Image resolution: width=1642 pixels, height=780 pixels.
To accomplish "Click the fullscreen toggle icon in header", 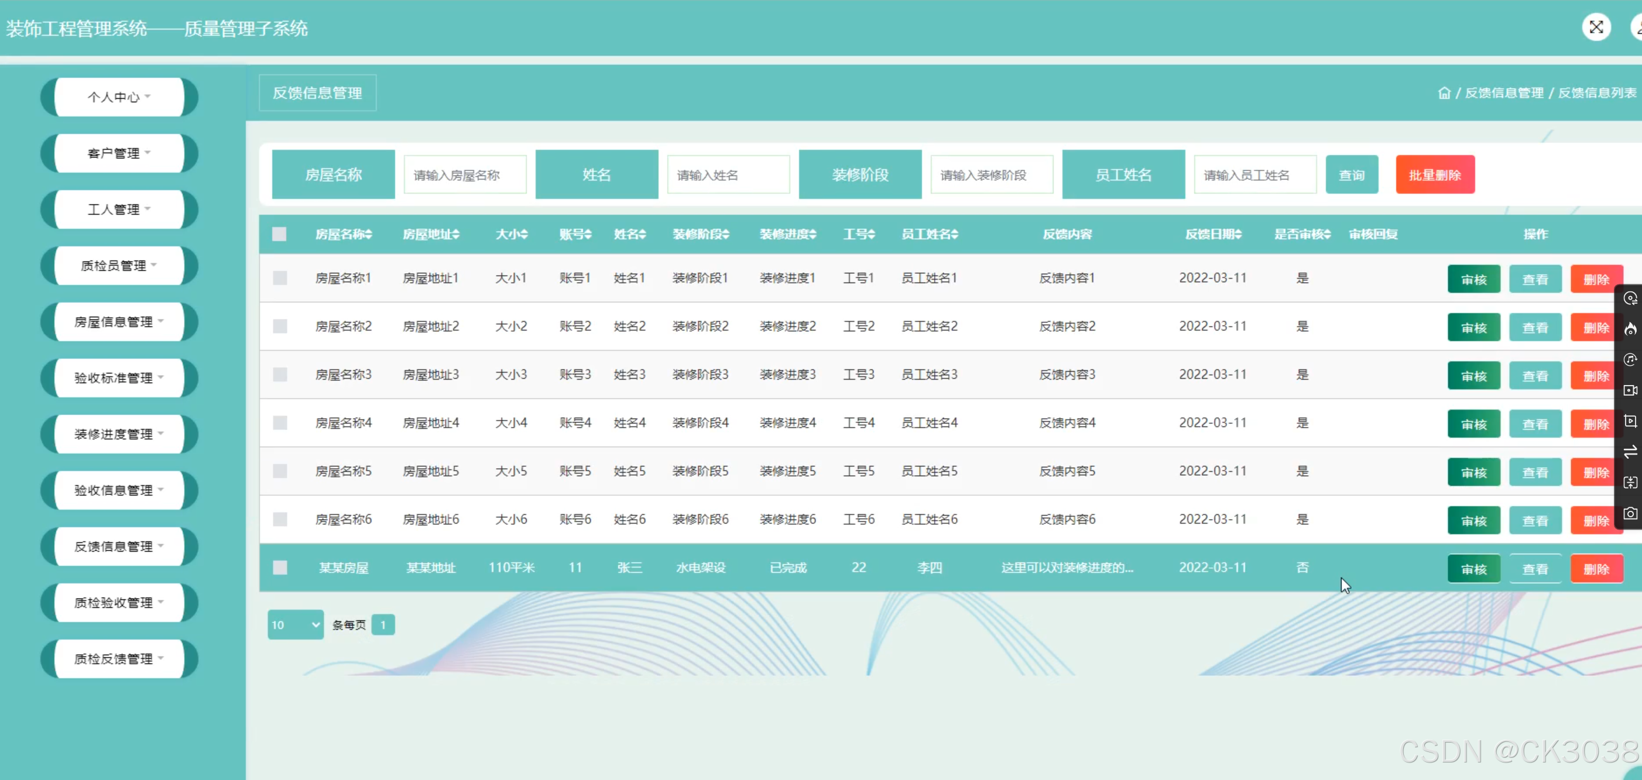I will [1596, 28].
